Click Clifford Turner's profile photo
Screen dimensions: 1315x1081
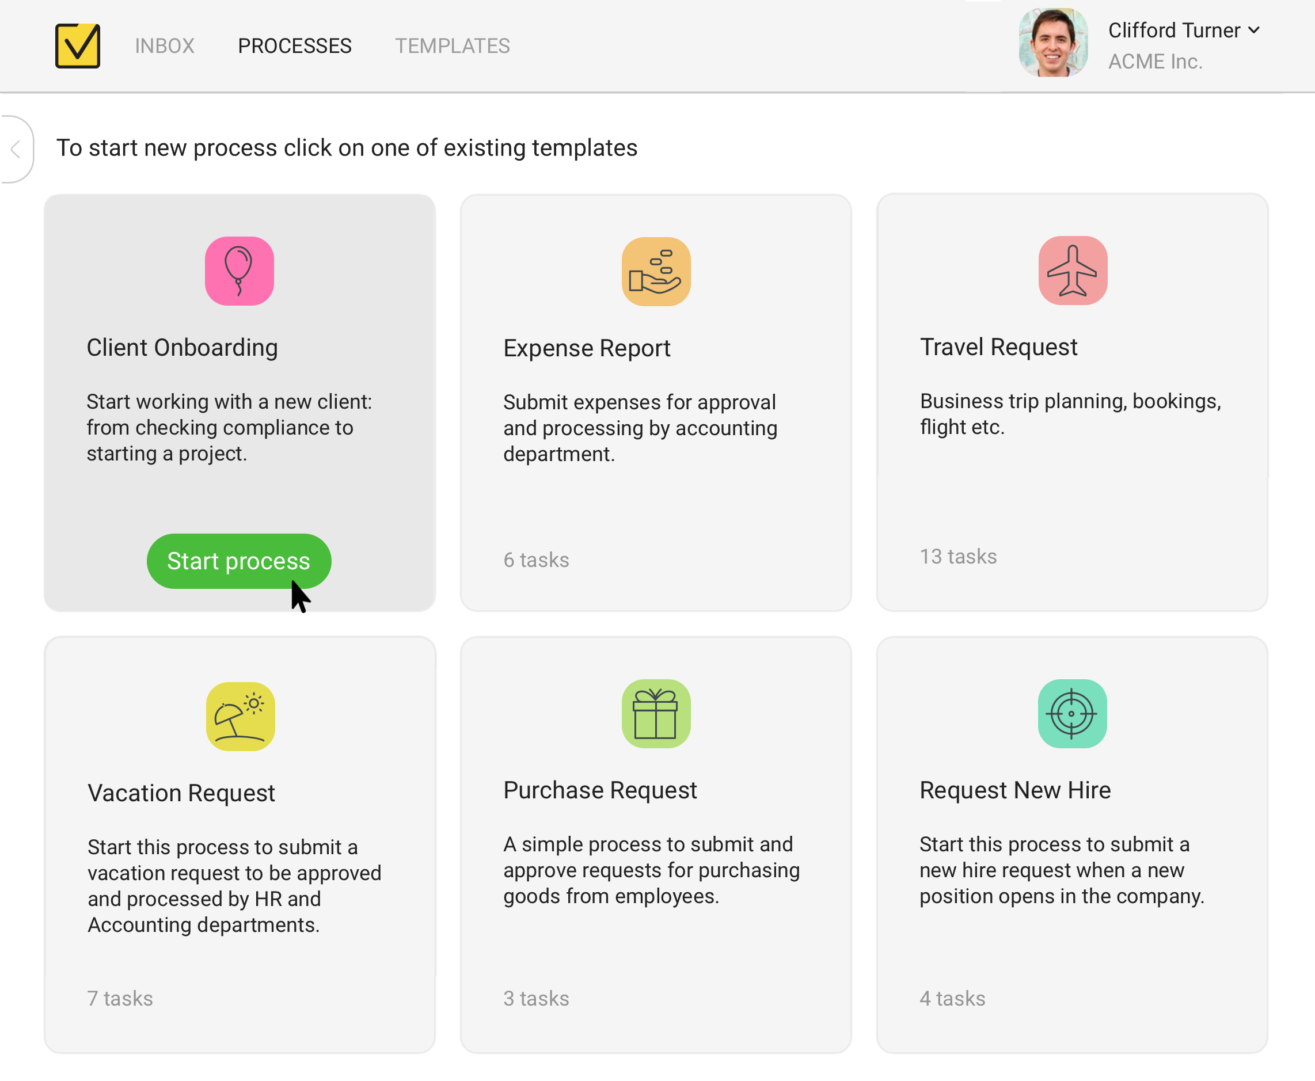[x=1052, y=44]
